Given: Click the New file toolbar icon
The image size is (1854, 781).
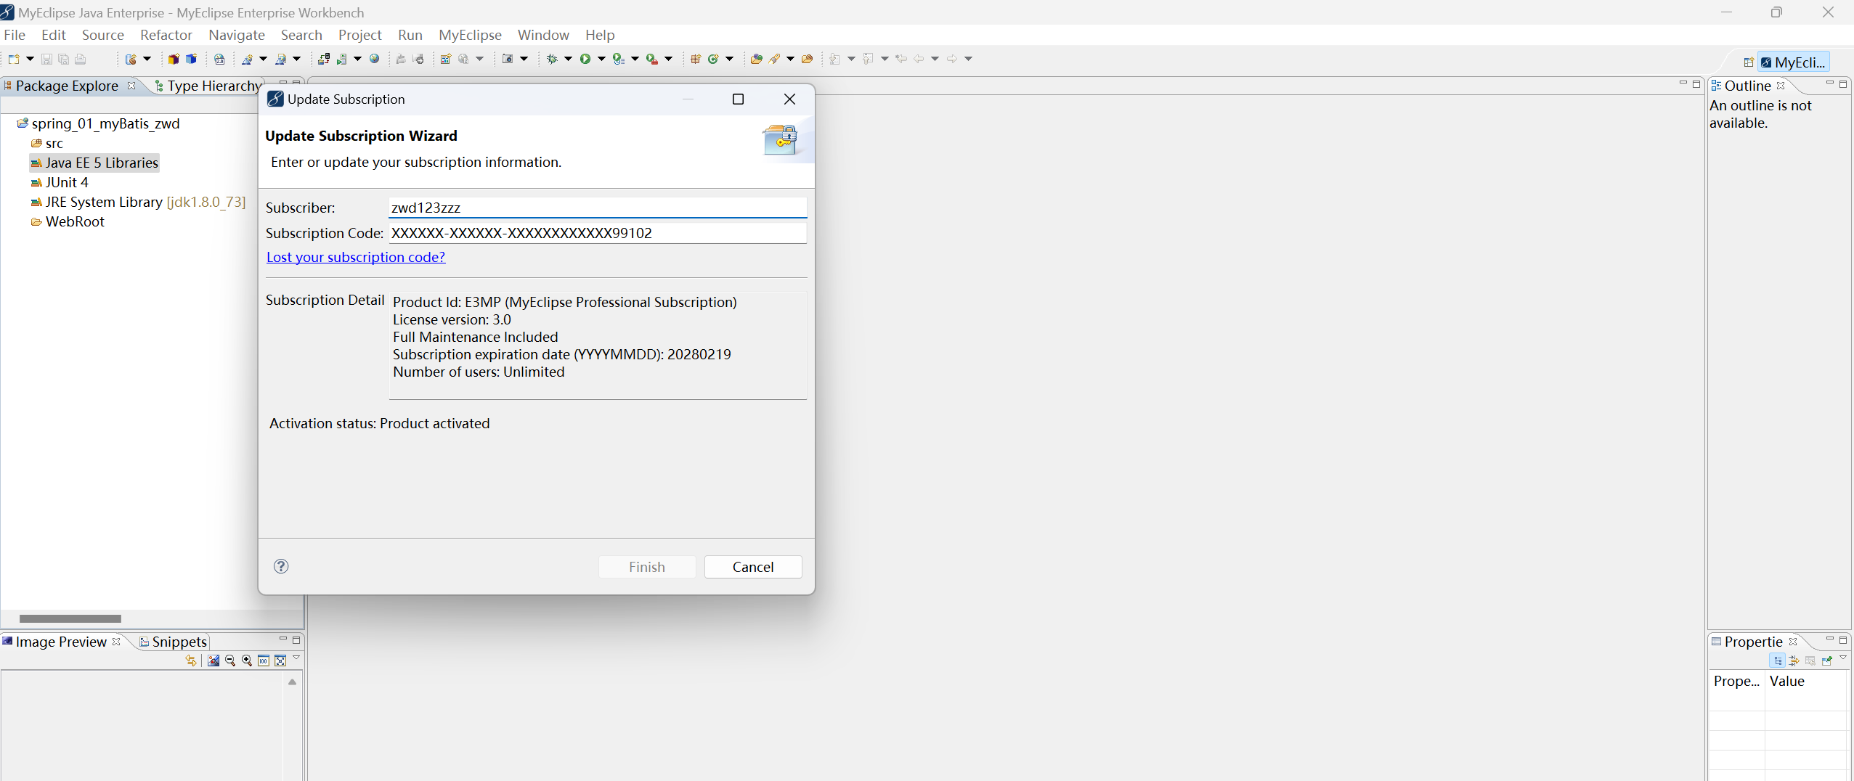Looking at the screenshot, I should (x=13, y=59).
